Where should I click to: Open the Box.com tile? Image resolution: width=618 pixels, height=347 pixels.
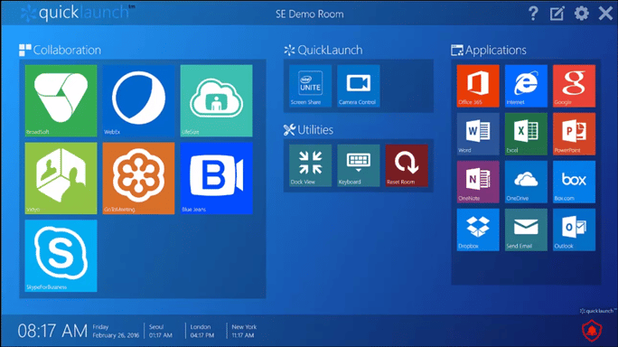coord(574,182)
